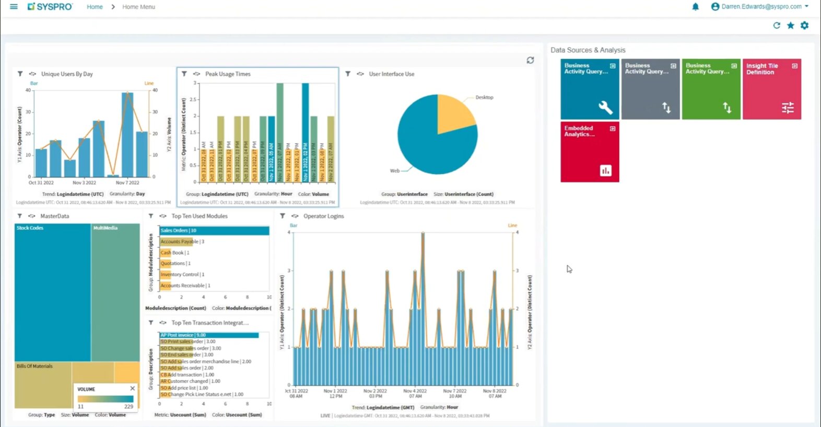821x427 pixels.
Task: Click the notification bell icon
Action: coord(695,7)
